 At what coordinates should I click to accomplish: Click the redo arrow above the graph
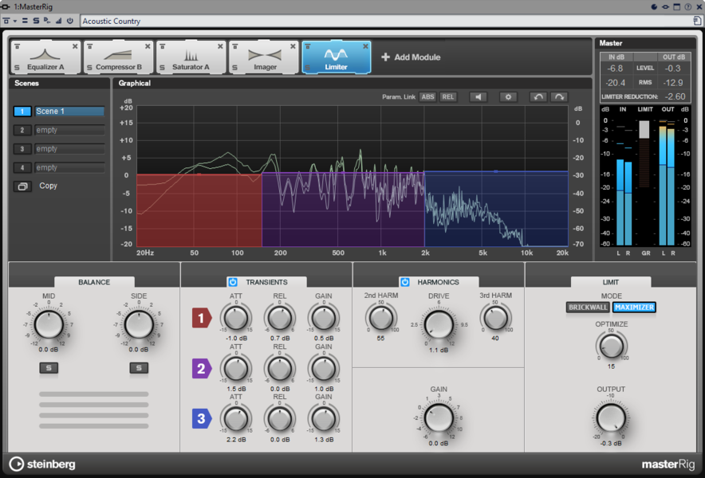(x=559, y=97)
